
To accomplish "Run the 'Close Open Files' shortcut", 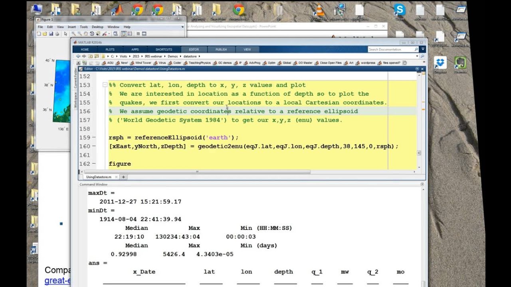I will [x=328, y=63].
